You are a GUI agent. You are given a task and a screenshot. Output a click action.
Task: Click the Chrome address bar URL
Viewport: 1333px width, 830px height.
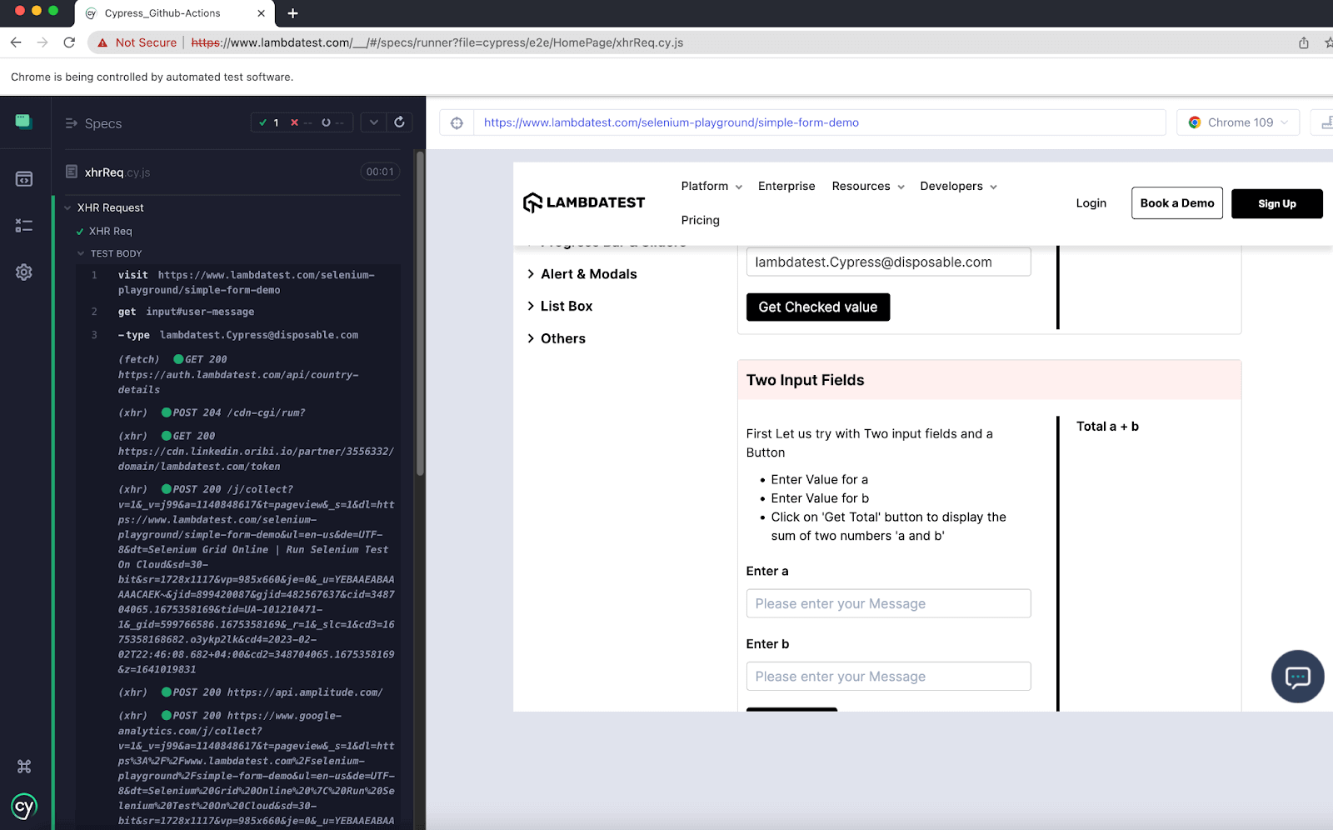click(x=437, y=42)
